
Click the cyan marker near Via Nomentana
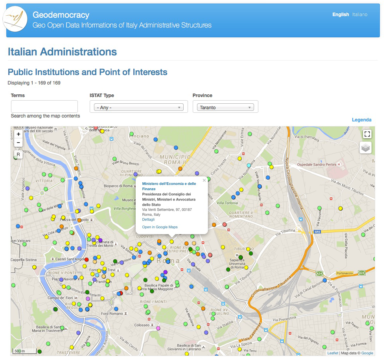pyautogui.click(x=249, y=165)
